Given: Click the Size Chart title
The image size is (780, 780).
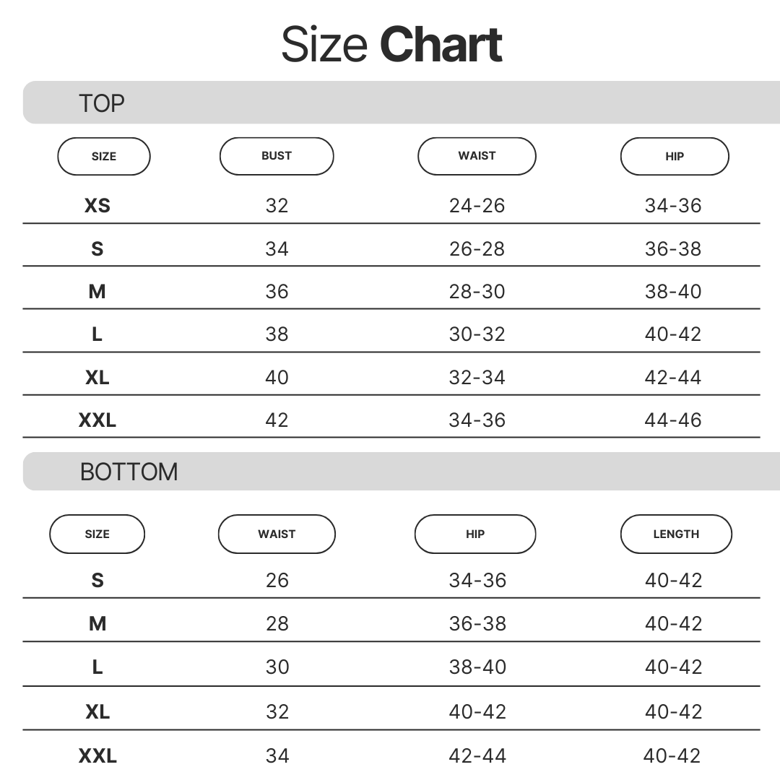Looking at the screenshot, I should point(391,45).
